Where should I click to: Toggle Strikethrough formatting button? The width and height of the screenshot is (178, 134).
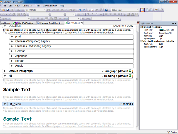pyautogui.click(x=101, y=14)
